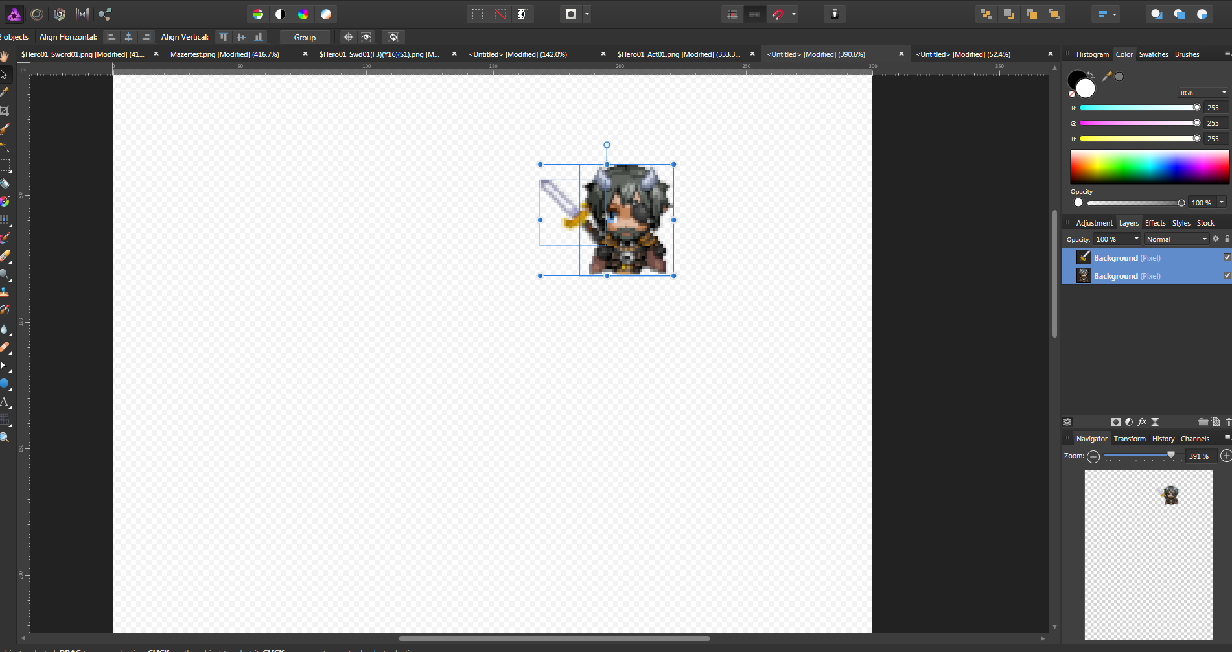Screen dimensions: 1232x652
Task: Switch to the Swatches panel tab
Action: [x=1154, y=54]
